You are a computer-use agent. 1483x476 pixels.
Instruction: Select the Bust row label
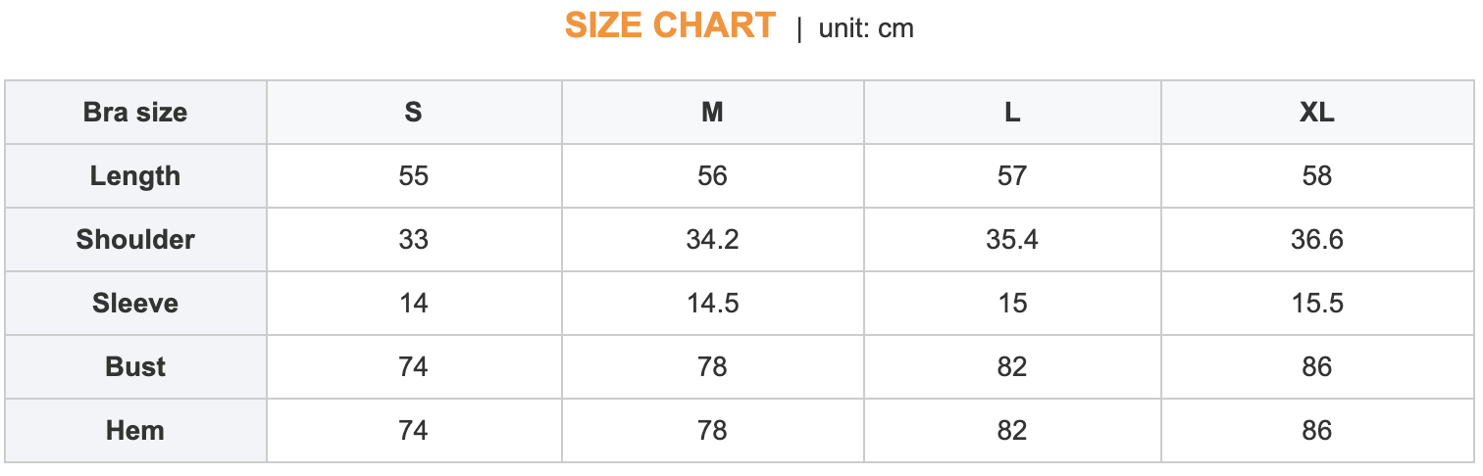click(135, 367)
